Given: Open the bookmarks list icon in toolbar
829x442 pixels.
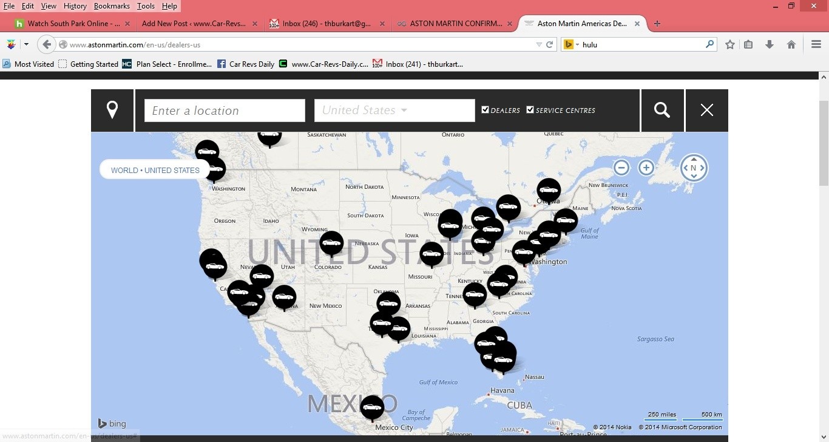Looking at the screenshot, I should click(748, 44).
